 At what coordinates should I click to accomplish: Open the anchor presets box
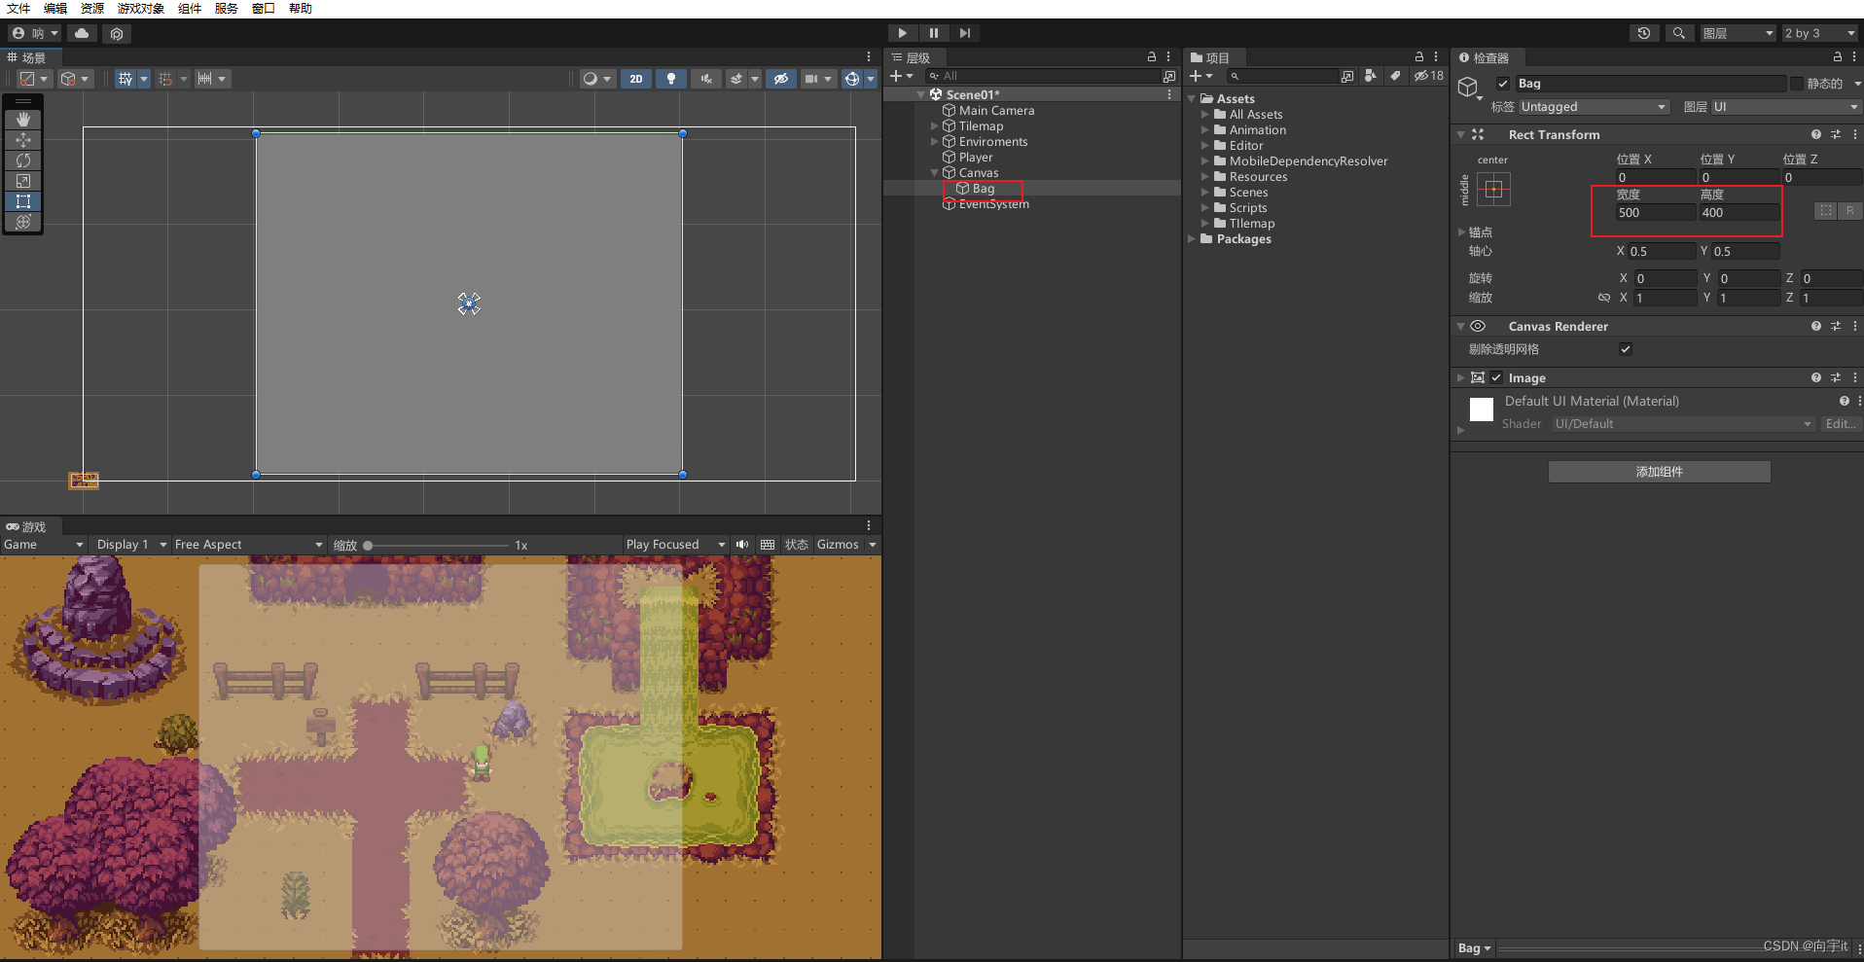point(1493,189)
